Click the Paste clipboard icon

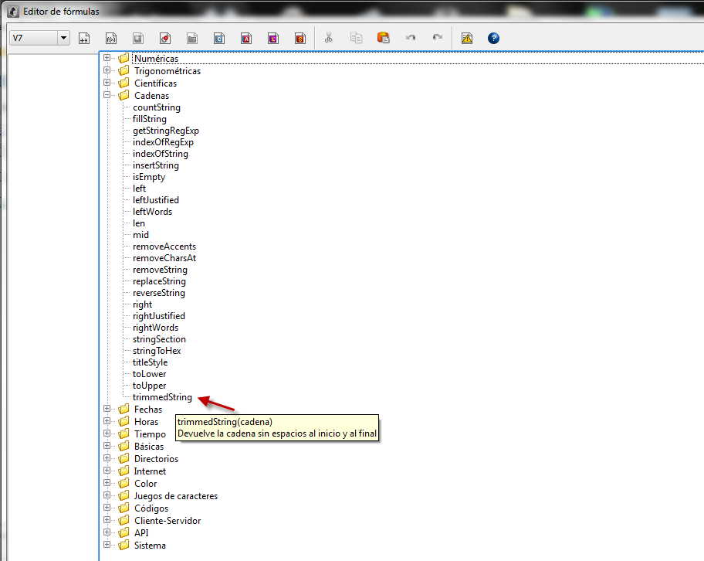[x=384, y=38]
